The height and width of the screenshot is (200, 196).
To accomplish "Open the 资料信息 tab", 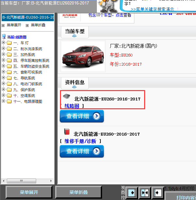I will pyautogui.click(x=75, y=83).
